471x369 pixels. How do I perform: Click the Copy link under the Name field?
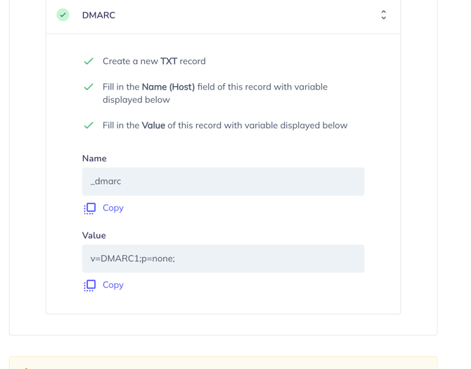[113, 208]
